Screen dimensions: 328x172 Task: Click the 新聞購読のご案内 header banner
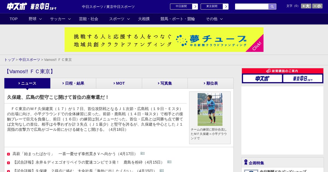283,71
